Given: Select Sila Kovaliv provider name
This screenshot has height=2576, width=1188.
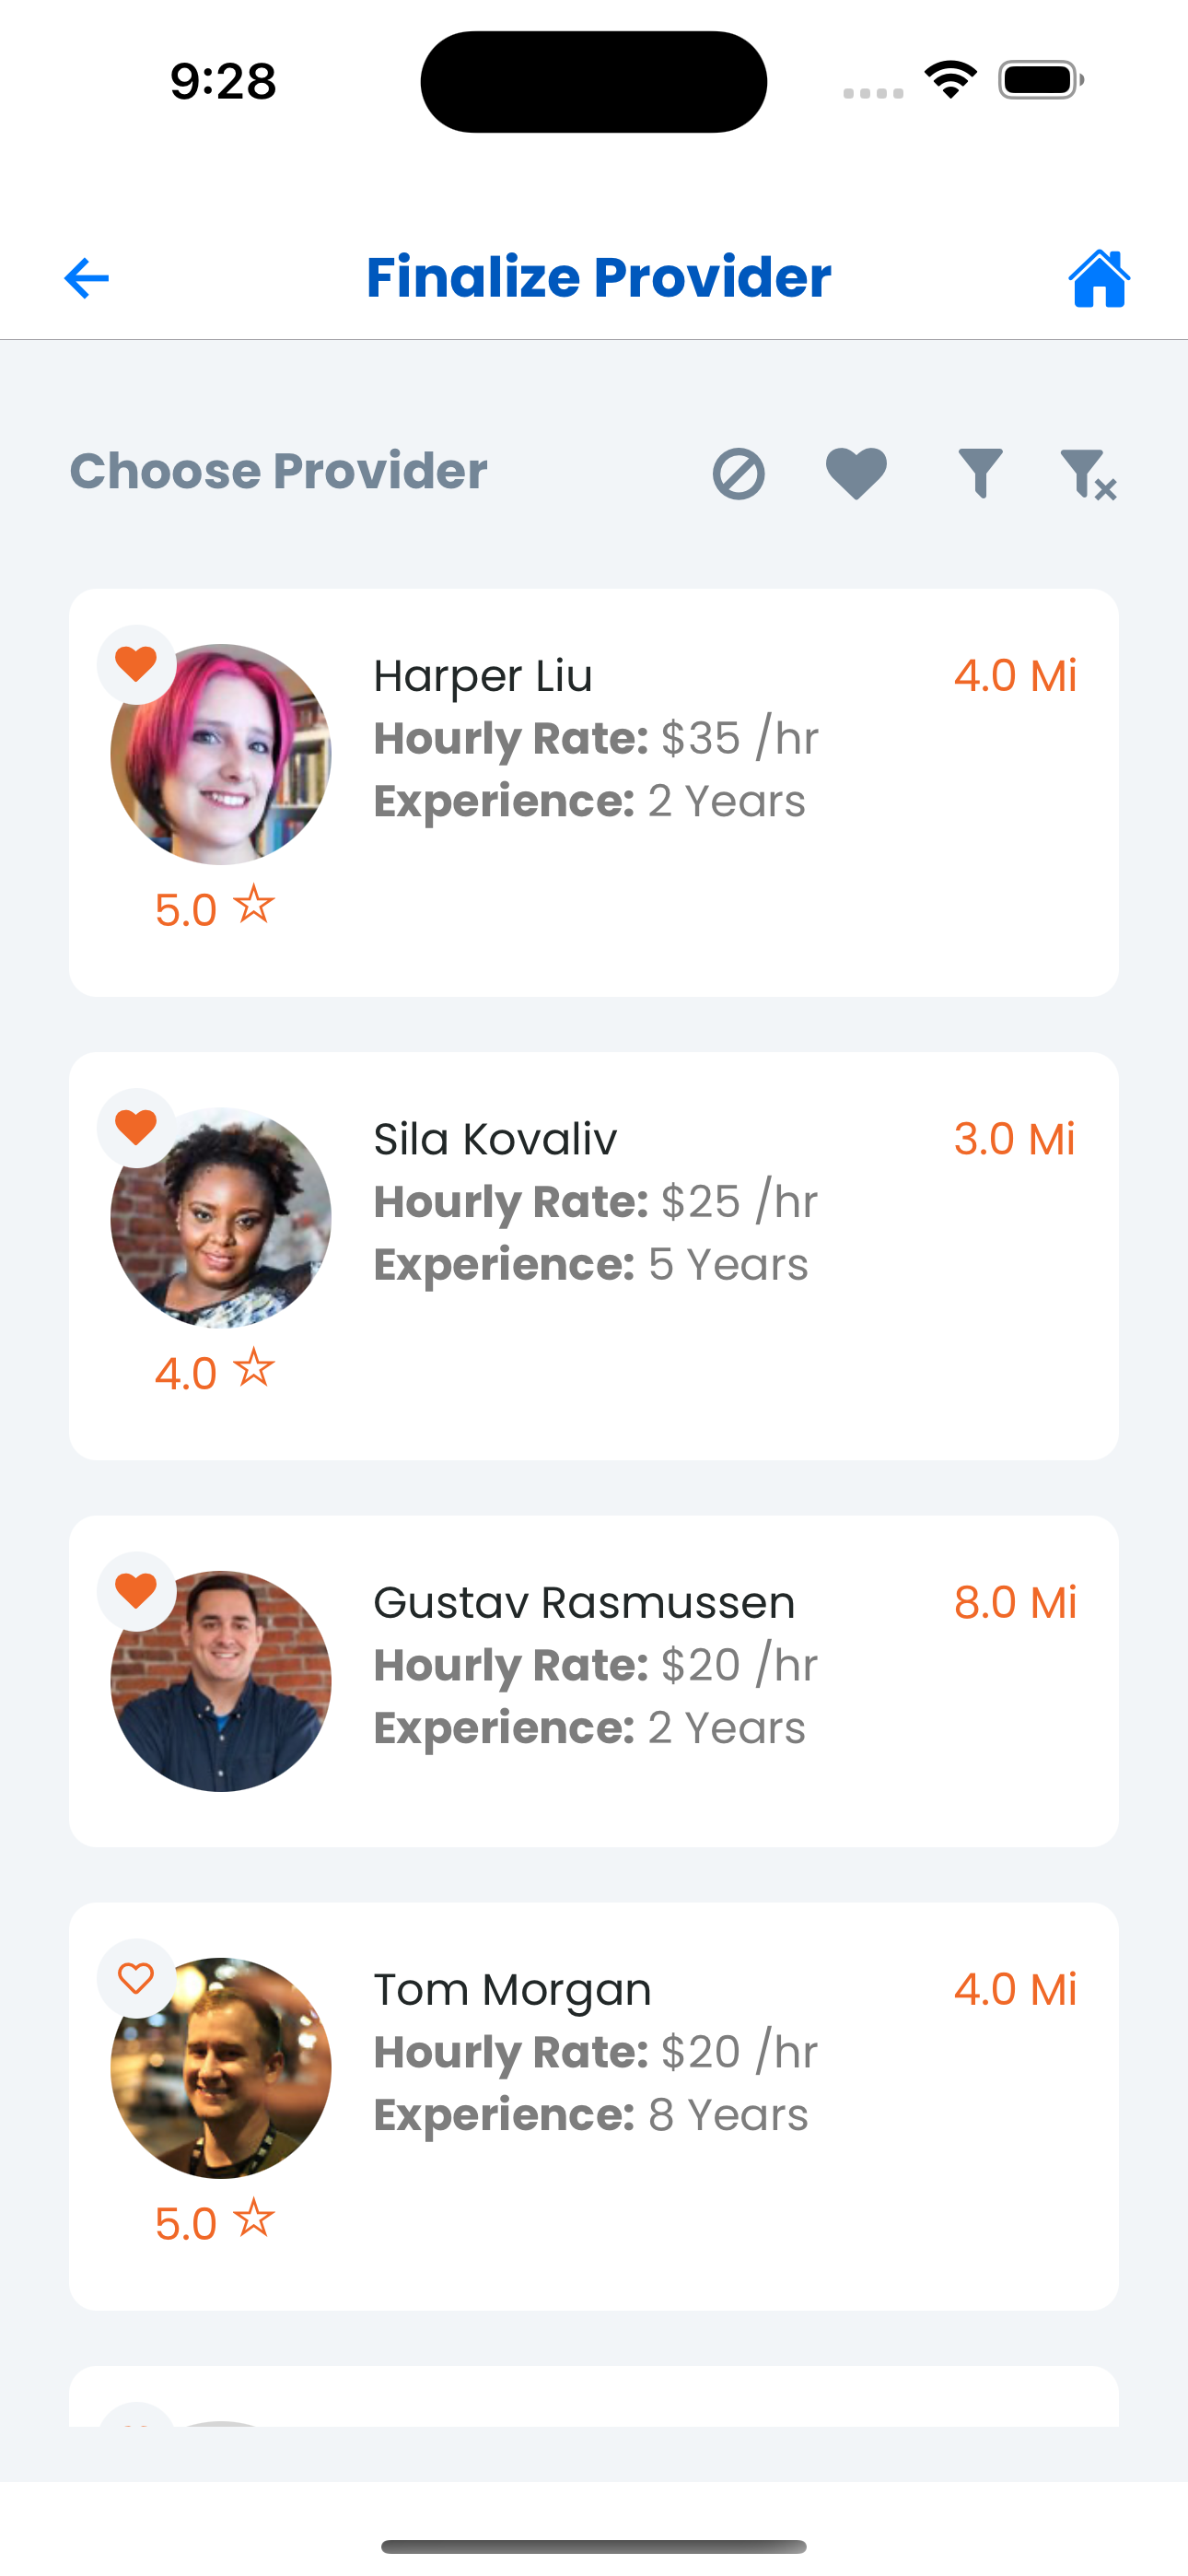Looking at the screenshot, I should point(495,1139).
